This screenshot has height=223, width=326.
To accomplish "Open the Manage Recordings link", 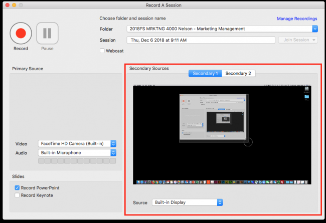I will [x=297, y=19].
